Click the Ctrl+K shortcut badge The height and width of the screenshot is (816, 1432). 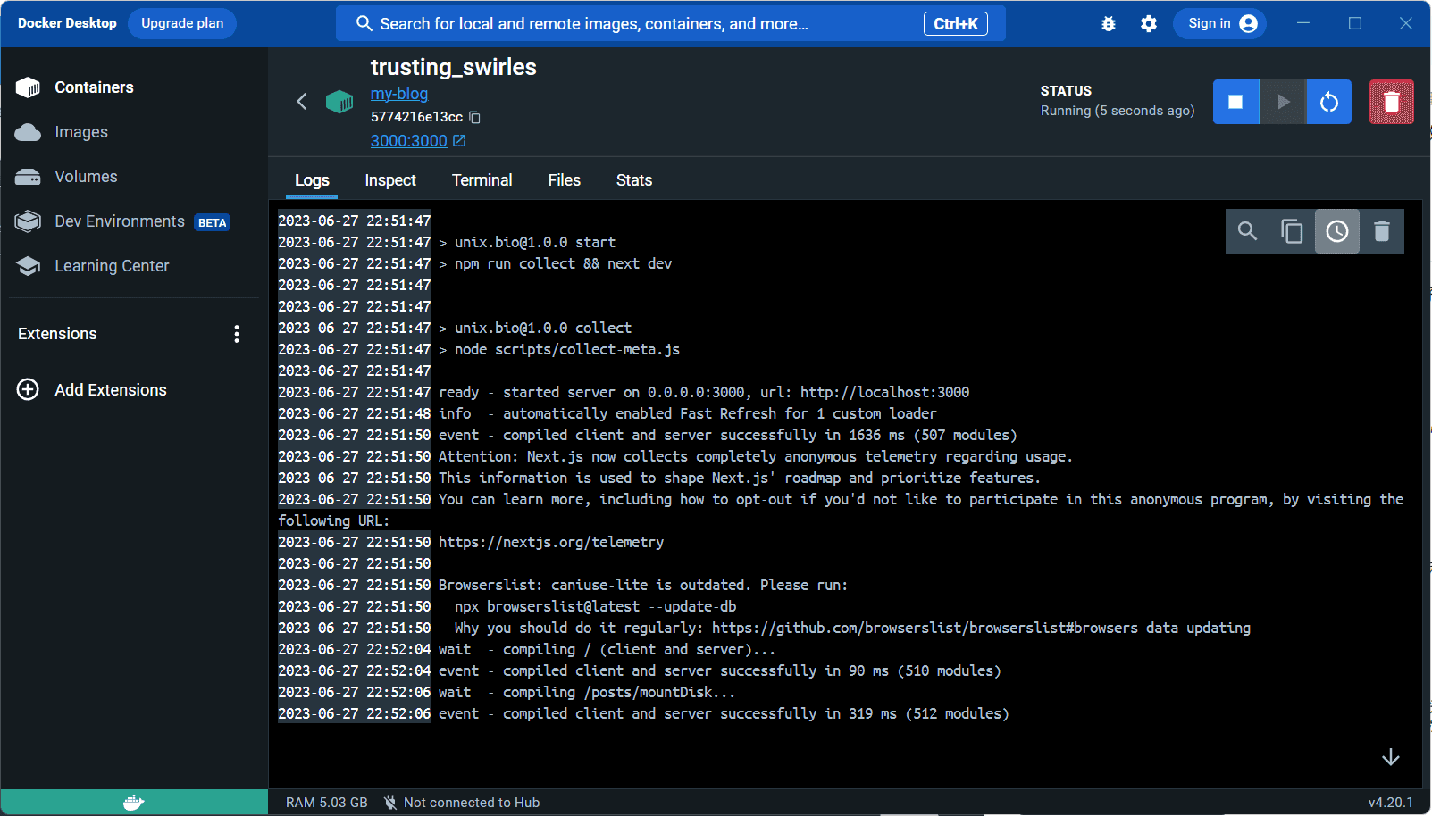click(x=956, y=24)
